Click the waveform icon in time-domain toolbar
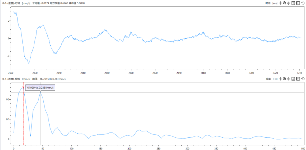Viewport: 306px width, 150px height. 280,3
